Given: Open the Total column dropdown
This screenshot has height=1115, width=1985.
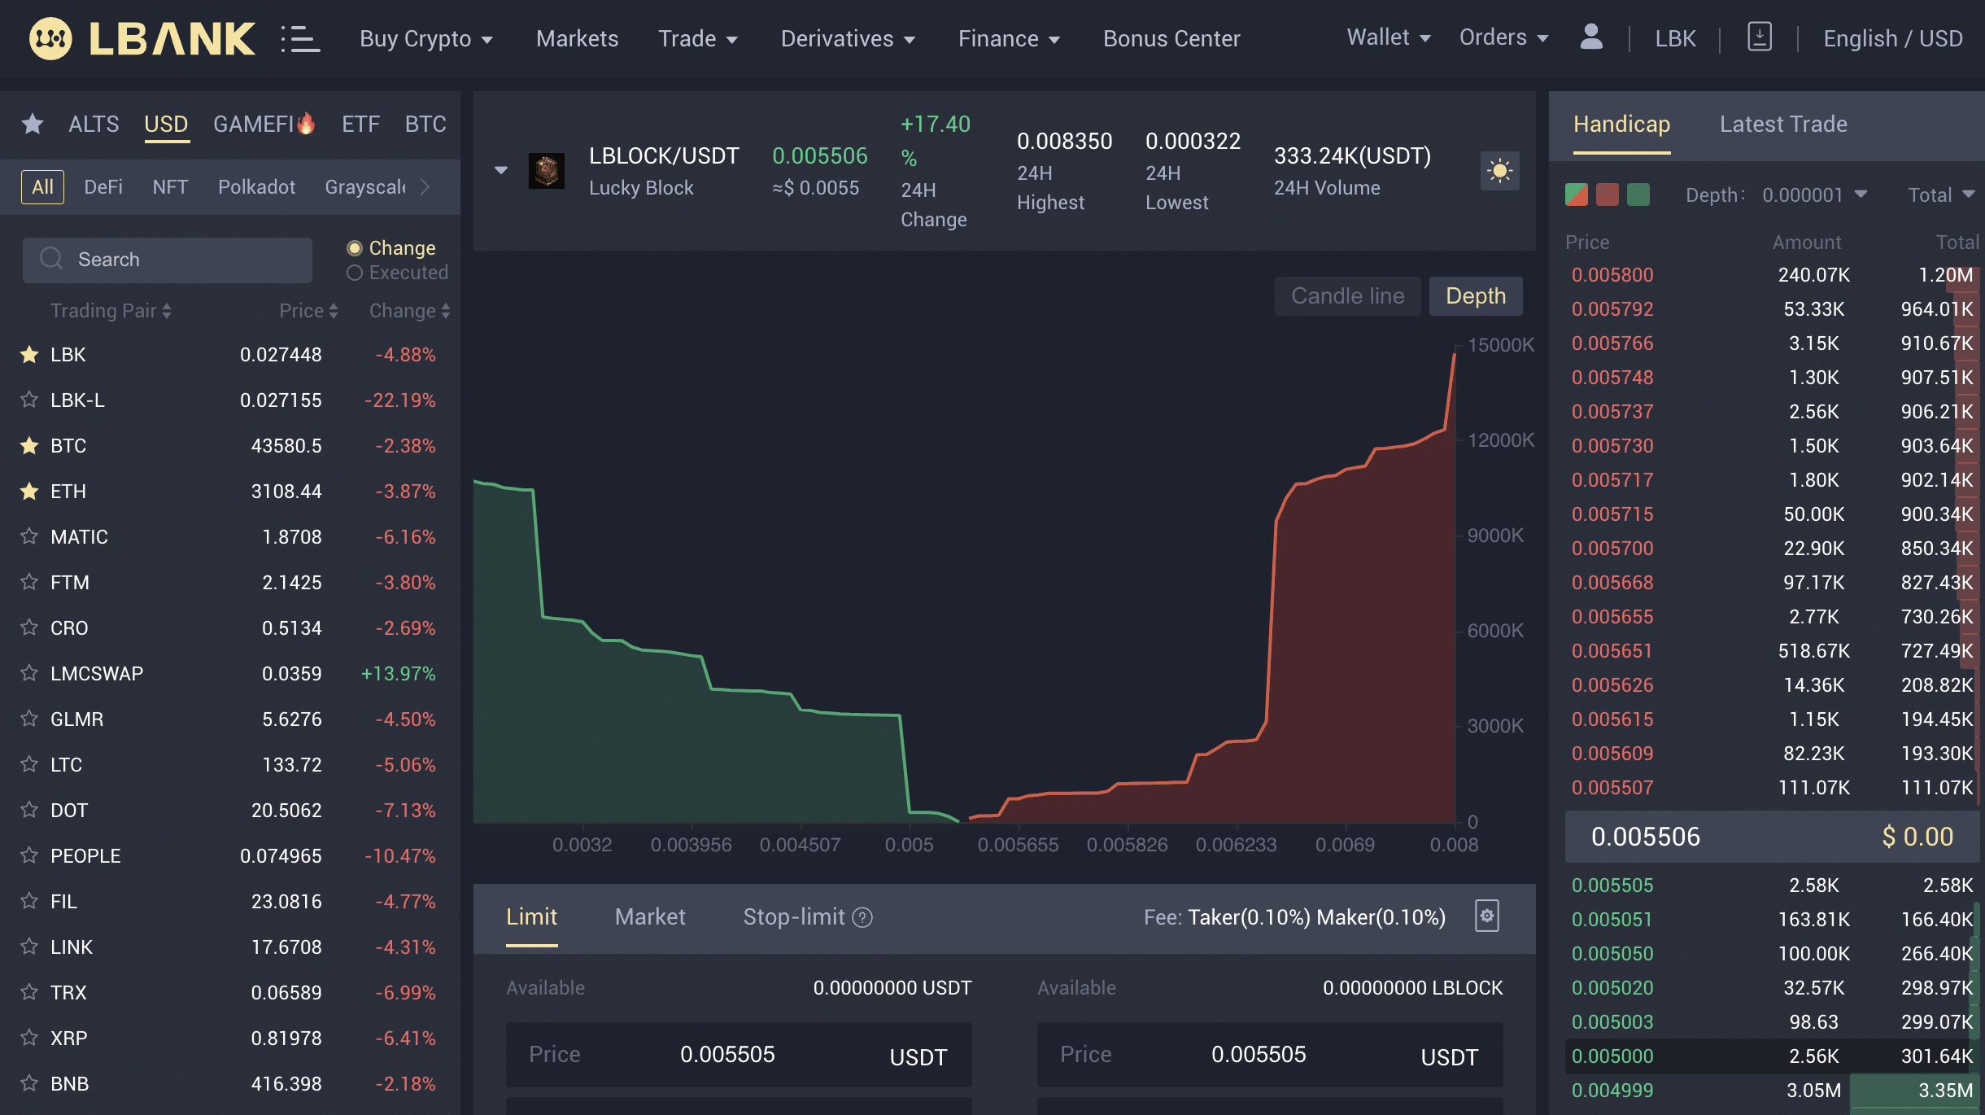Looking at the screenshot, I should pos(1941,195).
